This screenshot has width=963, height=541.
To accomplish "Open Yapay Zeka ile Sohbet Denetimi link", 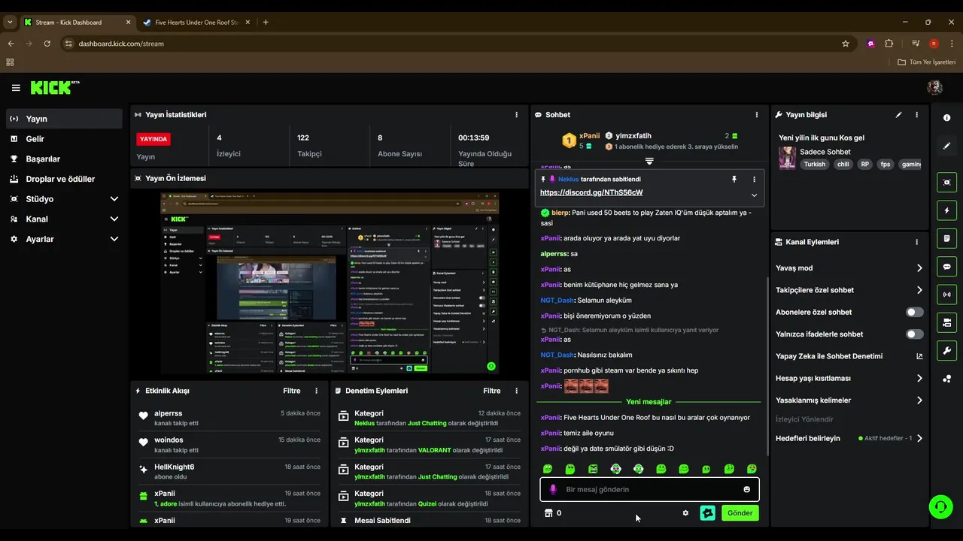I will click(849, 356).
